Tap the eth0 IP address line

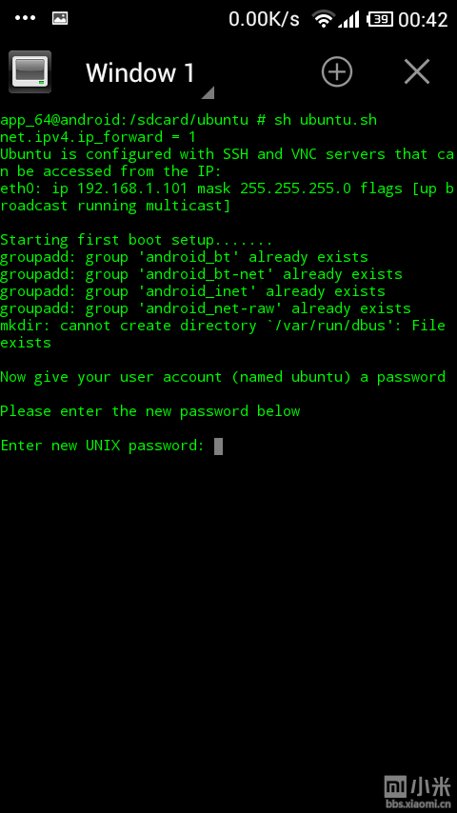coord(228,197)
